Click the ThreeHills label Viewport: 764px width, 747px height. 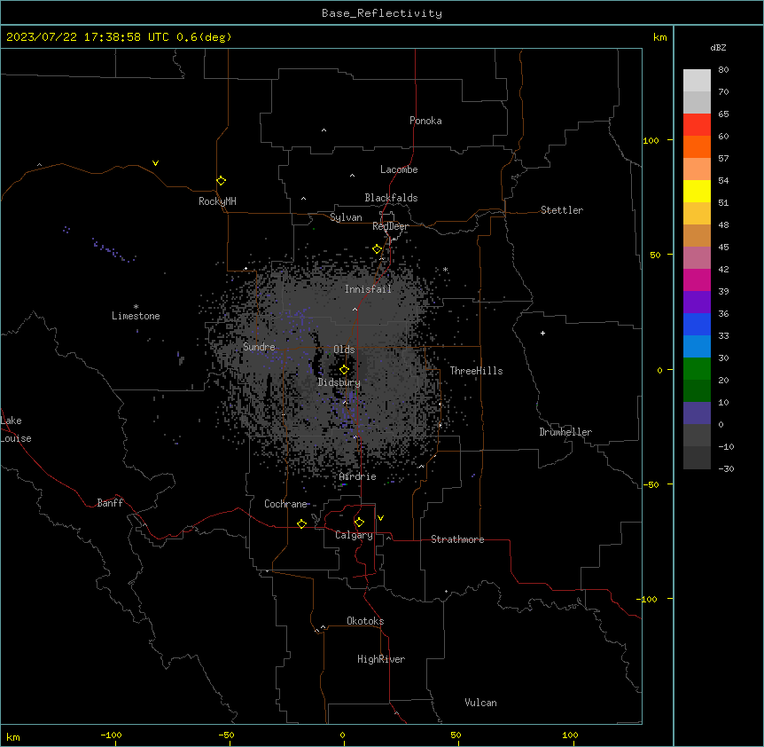click(x=476, y=371)
